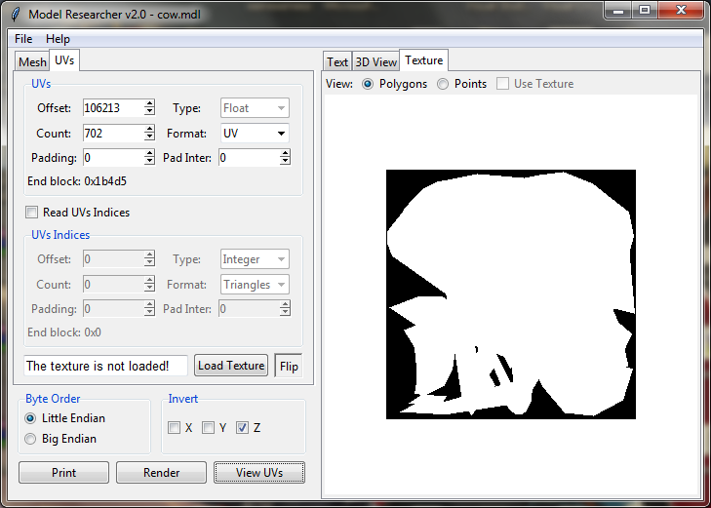Click UVs Indices Padding field

[113, 309]
